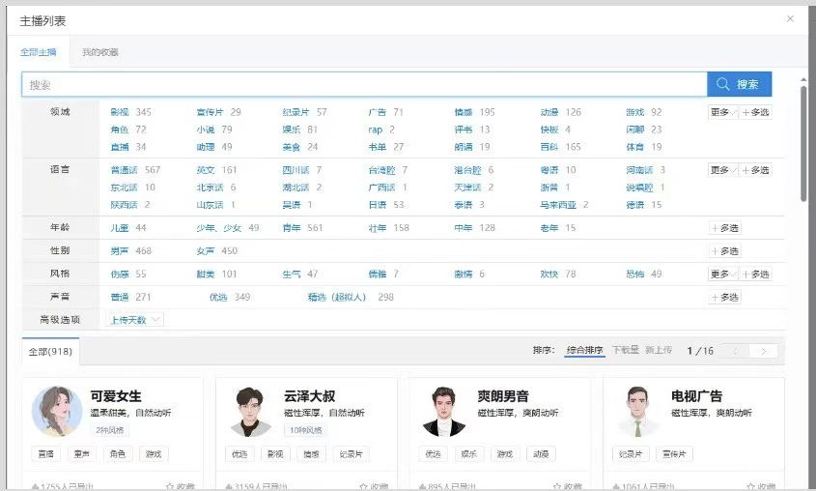
Task: Open 上传天数 dropdown
Action: (x=135, y=320)
